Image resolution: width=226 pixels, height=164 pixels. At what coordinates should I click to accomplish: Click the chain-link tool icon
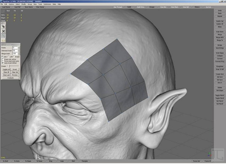[3, 36]
